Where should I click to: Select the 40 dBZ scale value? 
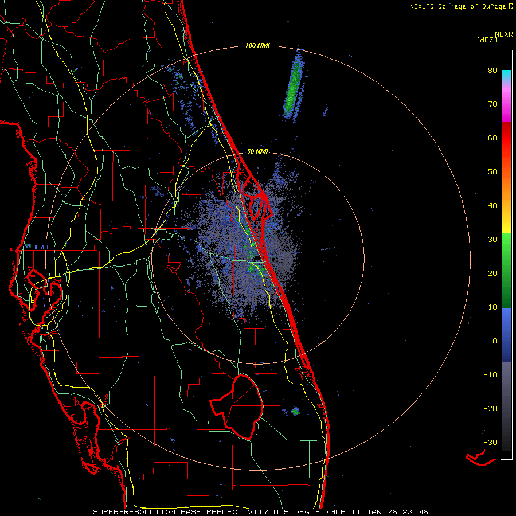[492, 206]
